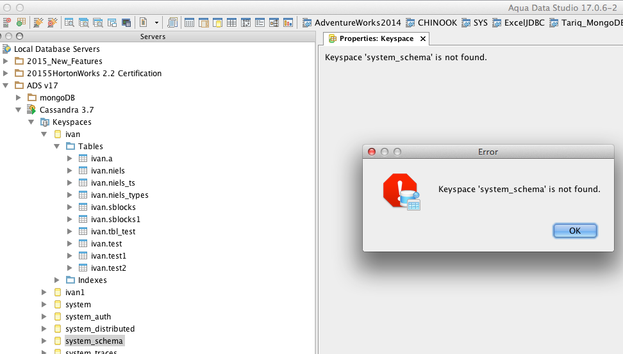Screen dimensions: 623x354
Task: Click the disconnect plug toolbar icon
Action: tap(52, 22)
